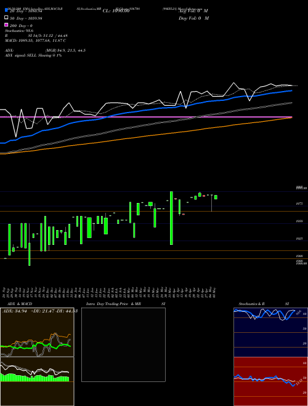Click the '03 May' final date label

pyautogui.click(x=214, y=292)
